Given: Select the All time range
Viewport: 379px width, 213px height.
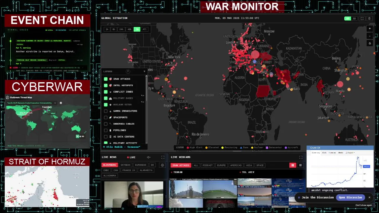Looking at the screenshot, I should click(144, 29).
